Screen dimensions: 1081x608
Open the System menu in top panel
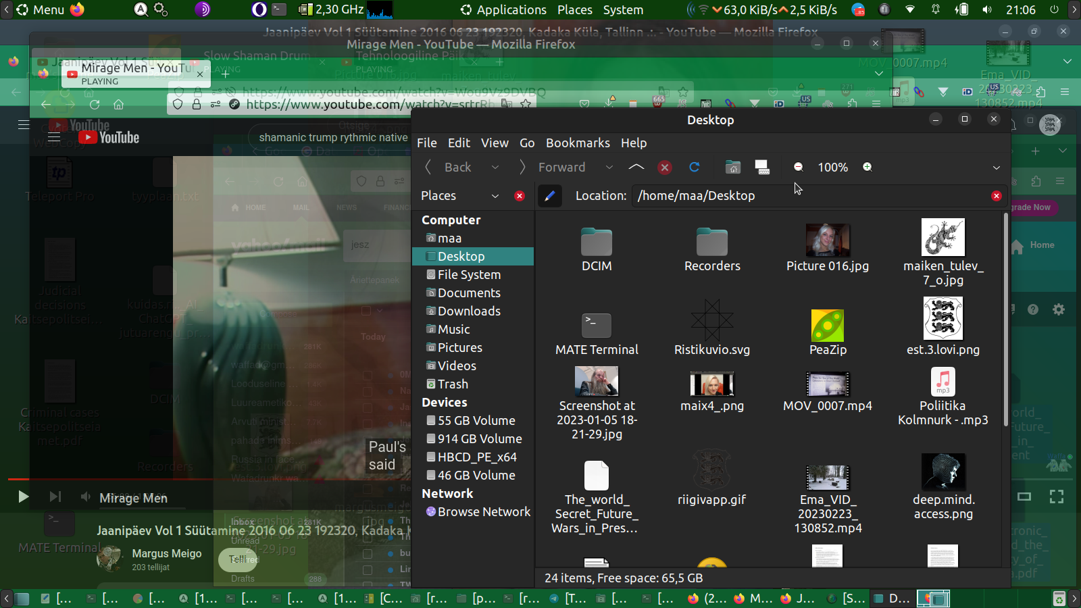[x=623, y=9]
